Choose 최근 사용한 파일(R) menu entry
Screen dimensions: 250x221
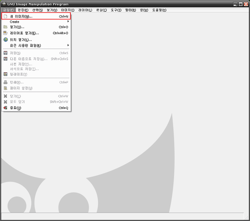[36, 45]
